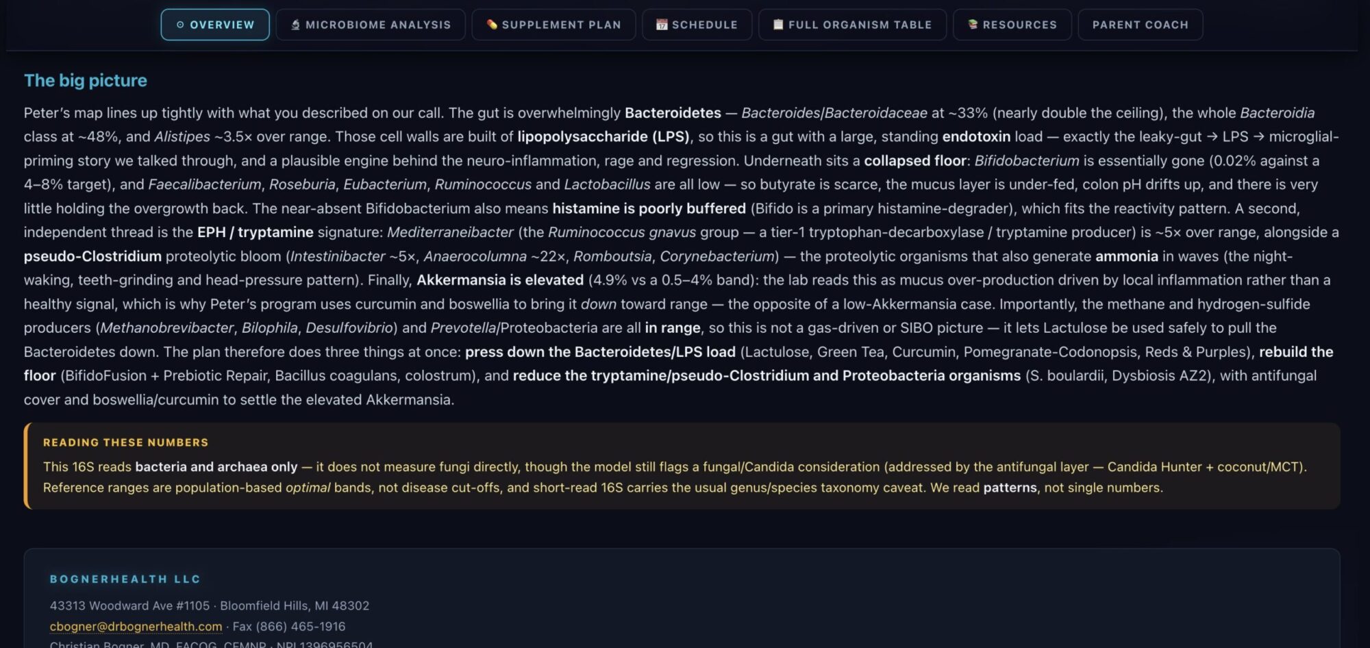The width and height of the screenshot is (1370, 648).
Task: Open the Schedule tab label
Action: coord(705,25)
